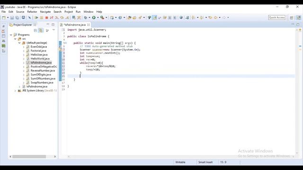This screenshot has width=303, height=170.
Task: Click the Suspend debug toolbar icon
Action: click(x=42, y=17)
